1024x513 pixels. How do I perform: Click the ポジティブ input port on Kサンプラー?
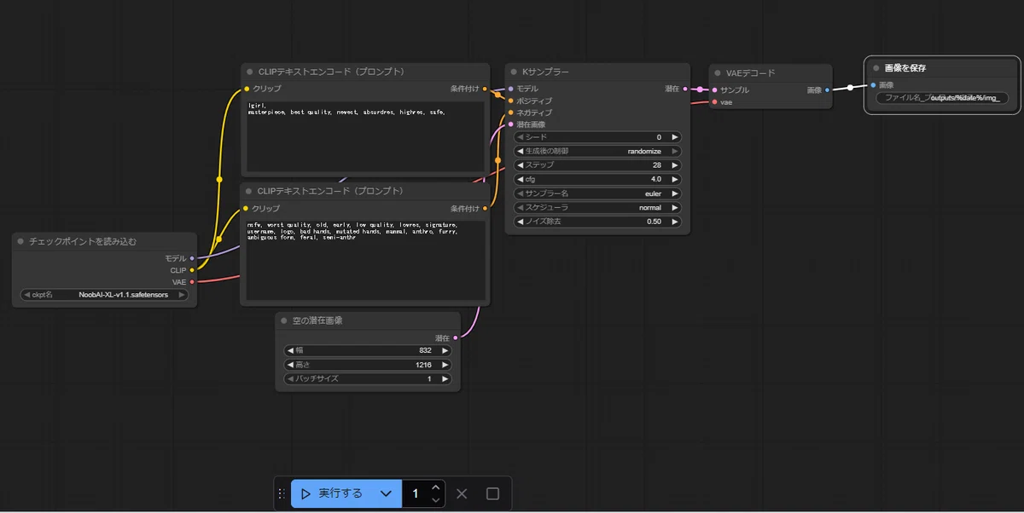click(510, 101)
